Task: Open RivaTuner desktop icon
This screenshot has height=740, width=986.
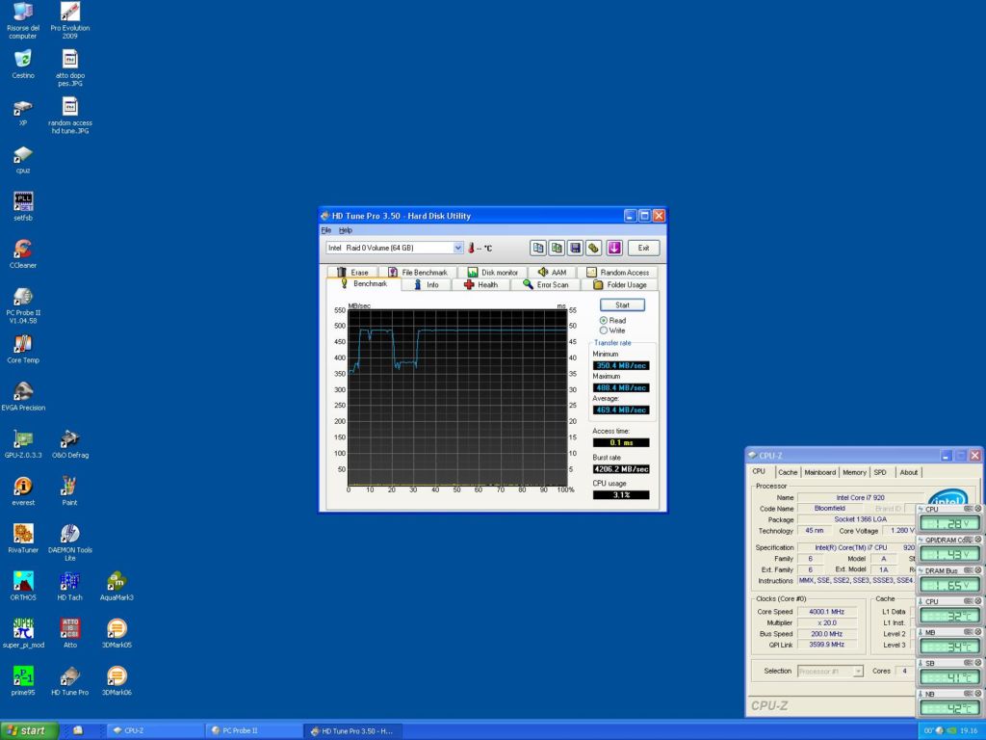Action: click(23, 539)
